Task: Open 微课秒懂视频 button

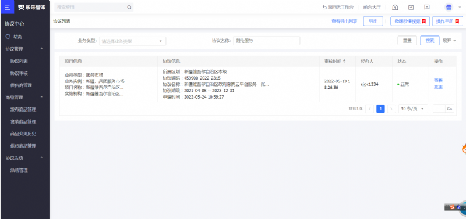Action: point(410,21)
